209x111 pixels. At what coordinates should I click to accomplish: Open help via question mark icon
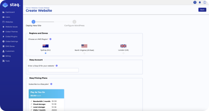click(195, 2)
